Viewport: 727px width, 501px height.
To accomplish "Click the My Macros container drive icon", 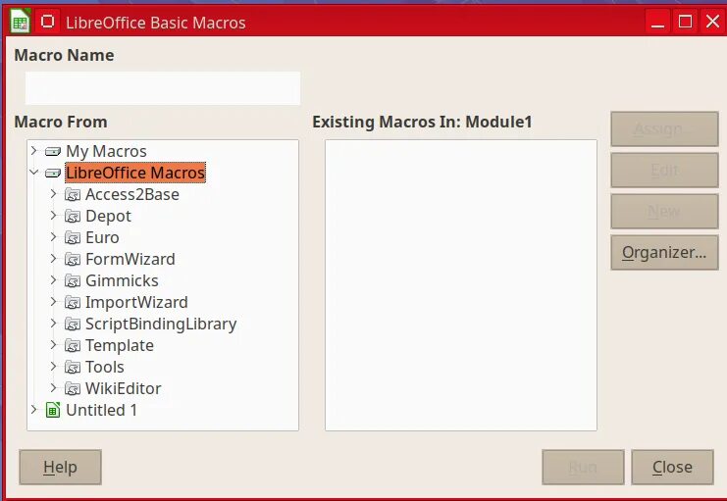I will [x=53, y=151].
